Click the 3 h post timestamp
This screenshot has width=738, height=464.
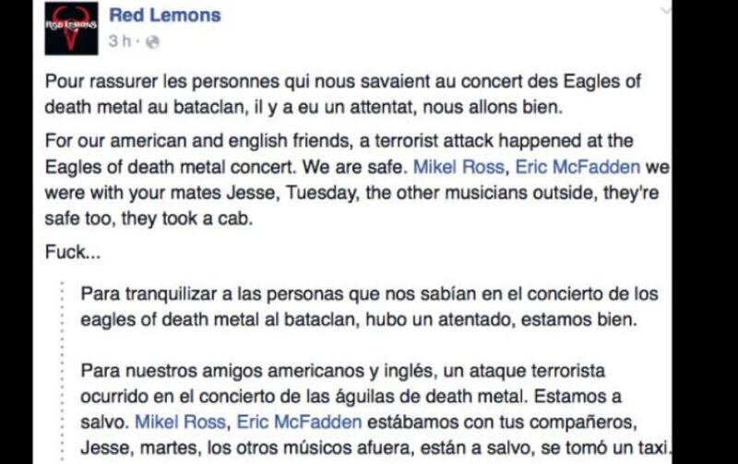120,41
